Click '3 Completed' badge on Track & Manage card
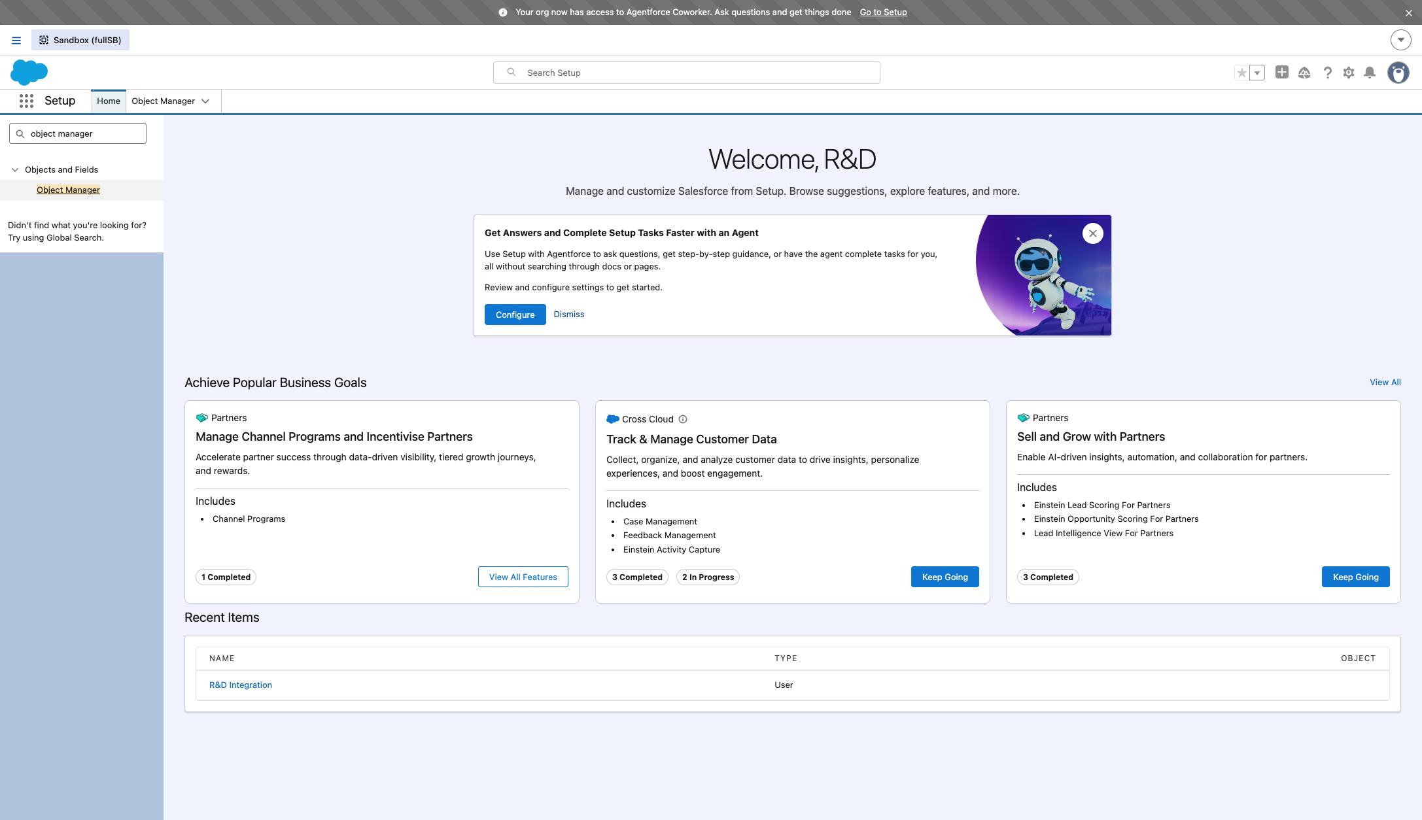This screenshot has width=1422, height=820. pos(637,577)
